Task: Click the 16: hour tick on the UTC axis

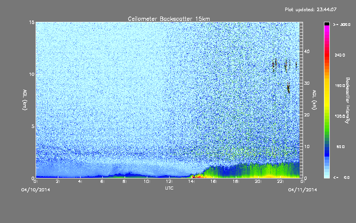Action: (214, 182)
